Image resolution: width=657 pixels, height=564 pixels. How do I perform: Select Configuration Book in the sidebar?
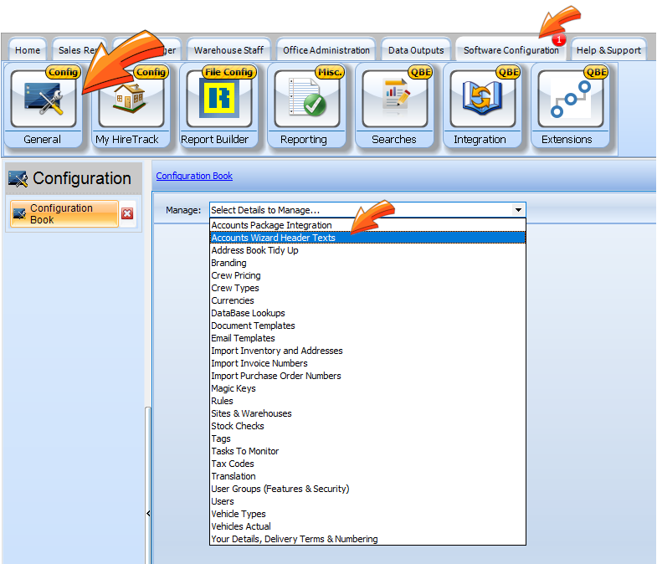tap(63, 213)
